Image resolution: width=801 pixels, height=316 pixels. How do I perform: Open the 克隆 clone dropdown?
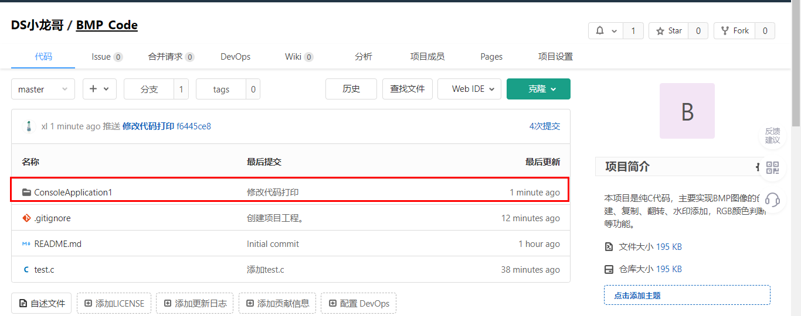(x=538, y=89)
